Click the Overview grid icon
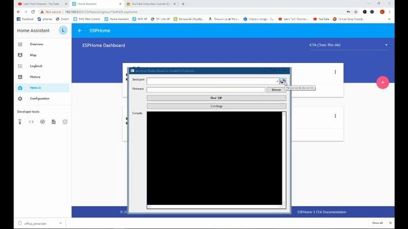 coord(20,44)
